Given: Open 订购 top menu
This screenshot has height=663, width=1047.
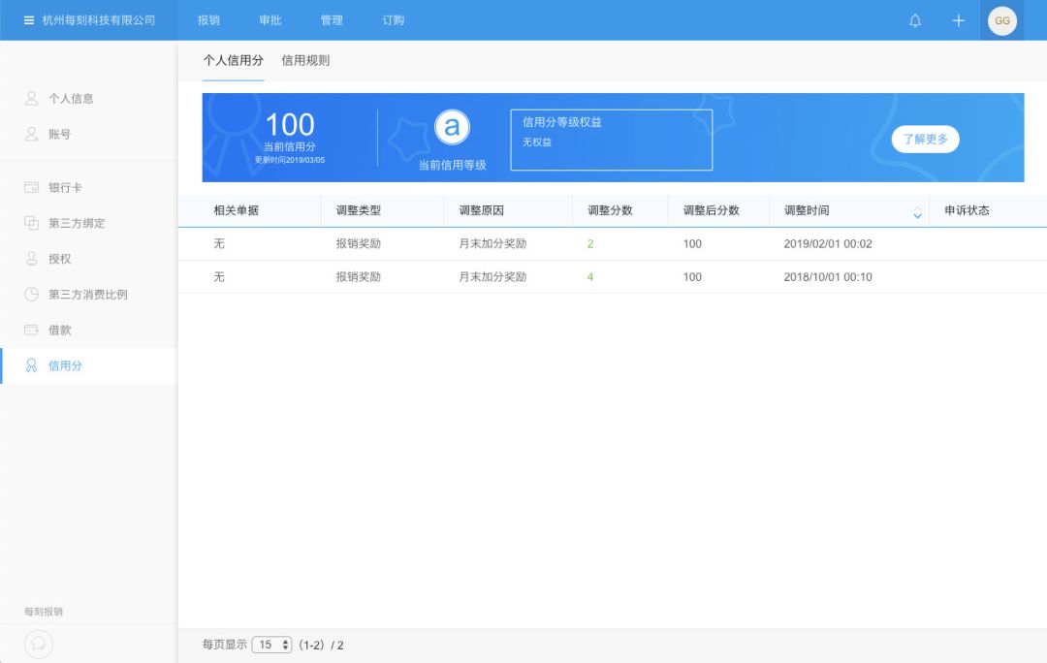Looking at the screenshot, I should point(393,20).
